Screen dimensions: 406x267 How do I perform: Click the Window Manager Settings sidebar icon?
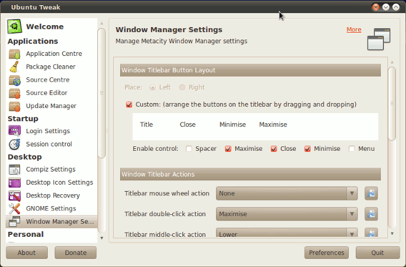(14, 222)
